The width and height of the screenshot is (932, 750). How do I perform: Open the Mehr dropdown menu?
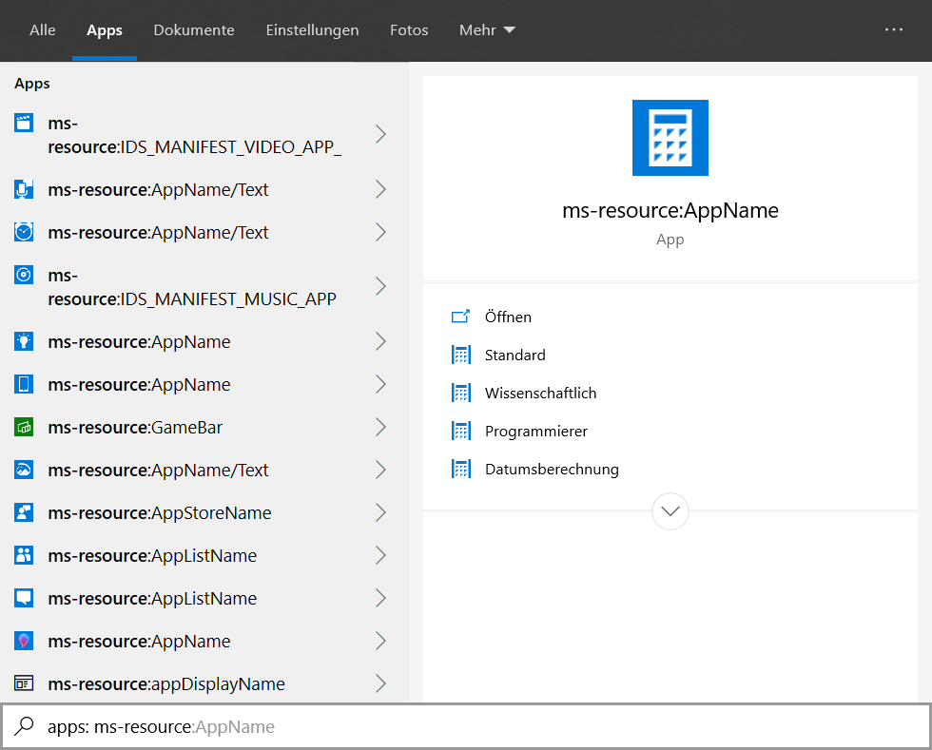point(487,29)
